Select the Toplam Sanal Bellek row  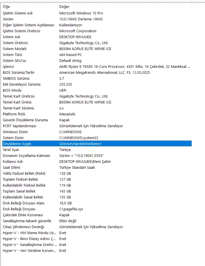pyautogui.click(x=97, y=191)
